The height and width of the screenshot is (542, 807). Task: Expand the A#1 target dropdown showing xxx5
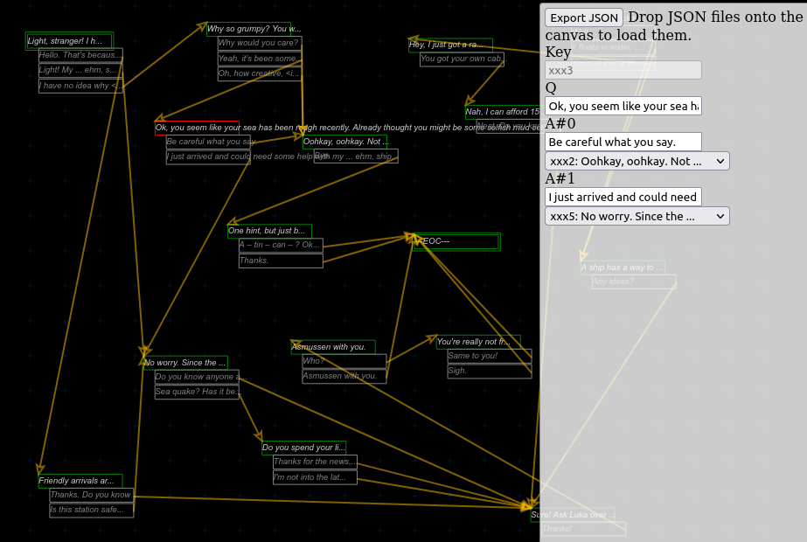tap(637, 216)
